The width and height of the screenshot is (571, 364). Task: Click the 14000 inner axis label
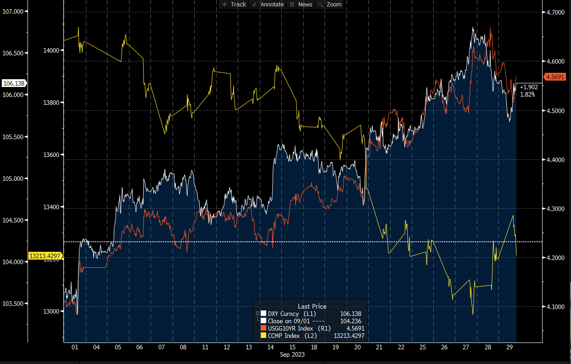[x=51, y=50]
